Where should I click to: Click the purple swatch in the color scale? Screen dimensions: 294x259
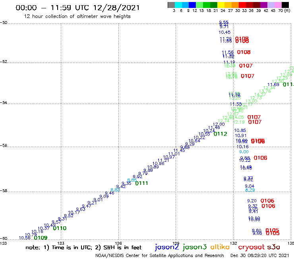(x=264, y=5)
